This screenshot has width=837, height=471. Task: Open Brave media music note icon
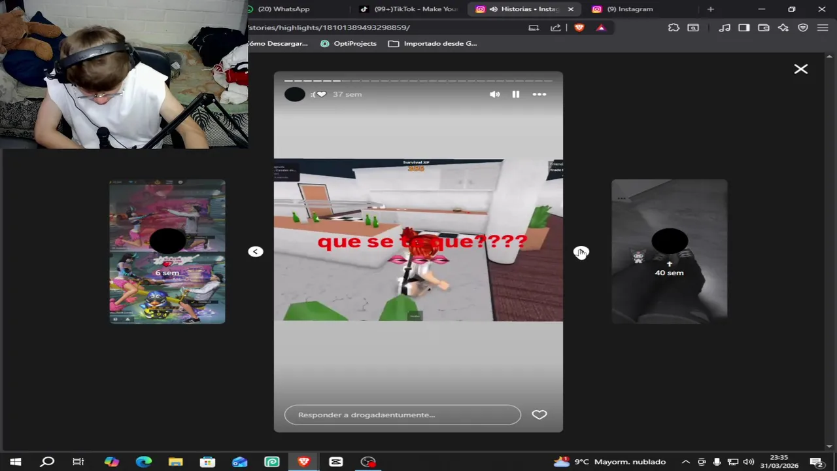725,27
